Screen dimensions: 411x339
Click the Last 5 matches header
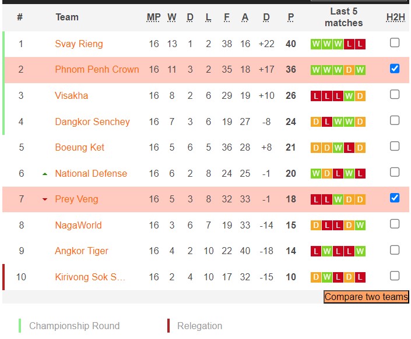pos(343,17)
